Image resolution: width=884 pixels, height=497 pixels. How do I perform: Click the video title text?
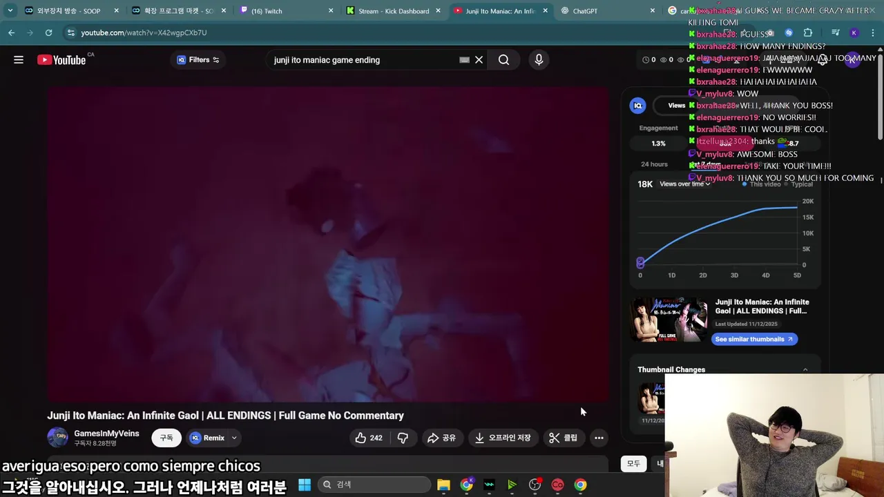[225, 416]
